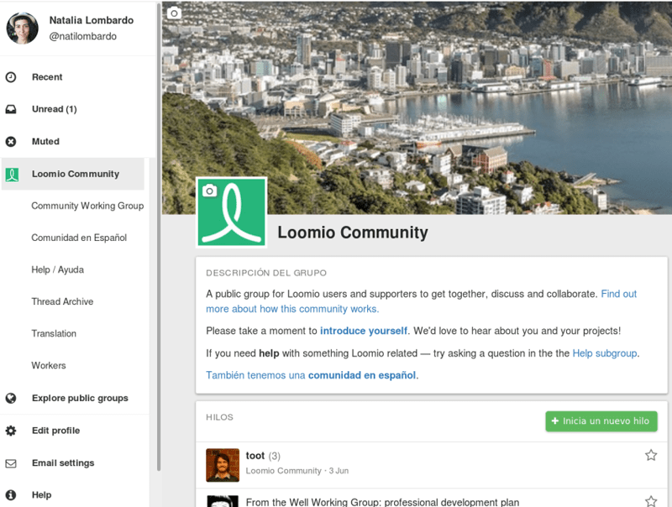This screenshot has height=507, width=672.
Task: Open Muted threads in the sidebar
Action: (45, 141)
